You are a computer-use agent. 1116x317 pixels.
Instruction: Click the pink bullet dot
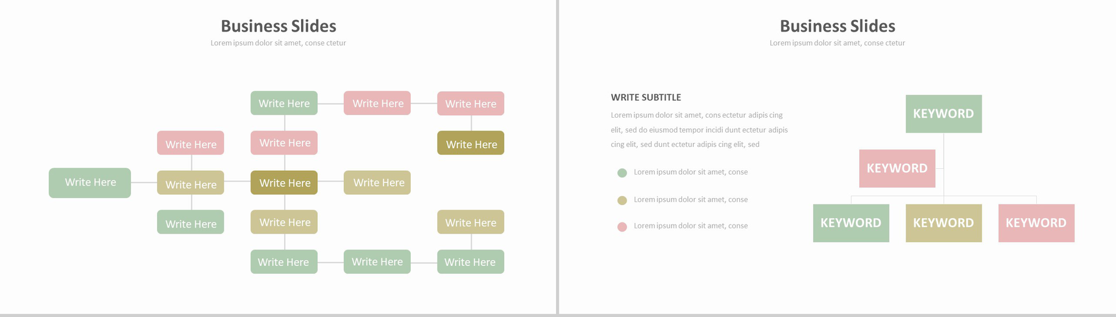(x=622, y=227)
